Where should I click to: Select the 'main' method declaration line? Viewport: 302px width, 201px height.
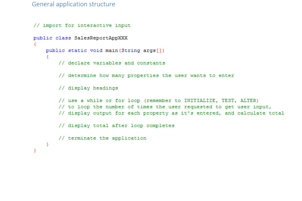click(x=105, y=50)
